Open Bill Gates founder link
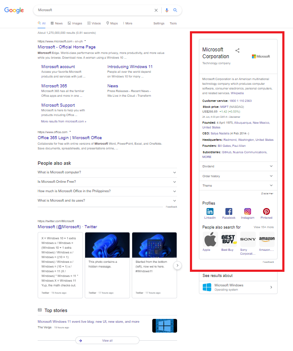 pos(224,146)
